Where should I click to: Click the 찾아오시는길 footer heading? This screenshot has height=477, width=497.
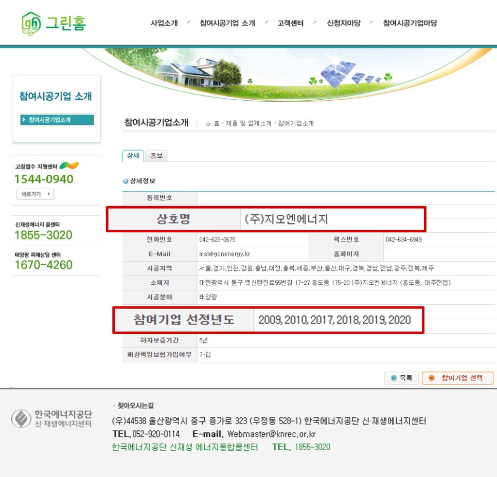(136, 406)
